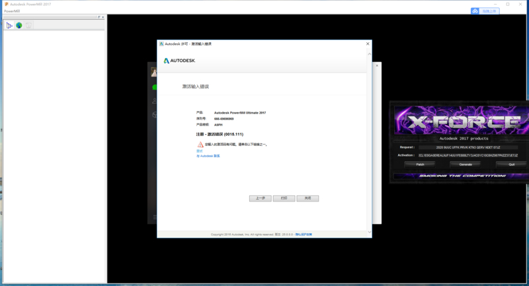Close the window behind the license dialog
This screenshot has height=286, width=529.
pyautogui.click(x=377, y=65)
